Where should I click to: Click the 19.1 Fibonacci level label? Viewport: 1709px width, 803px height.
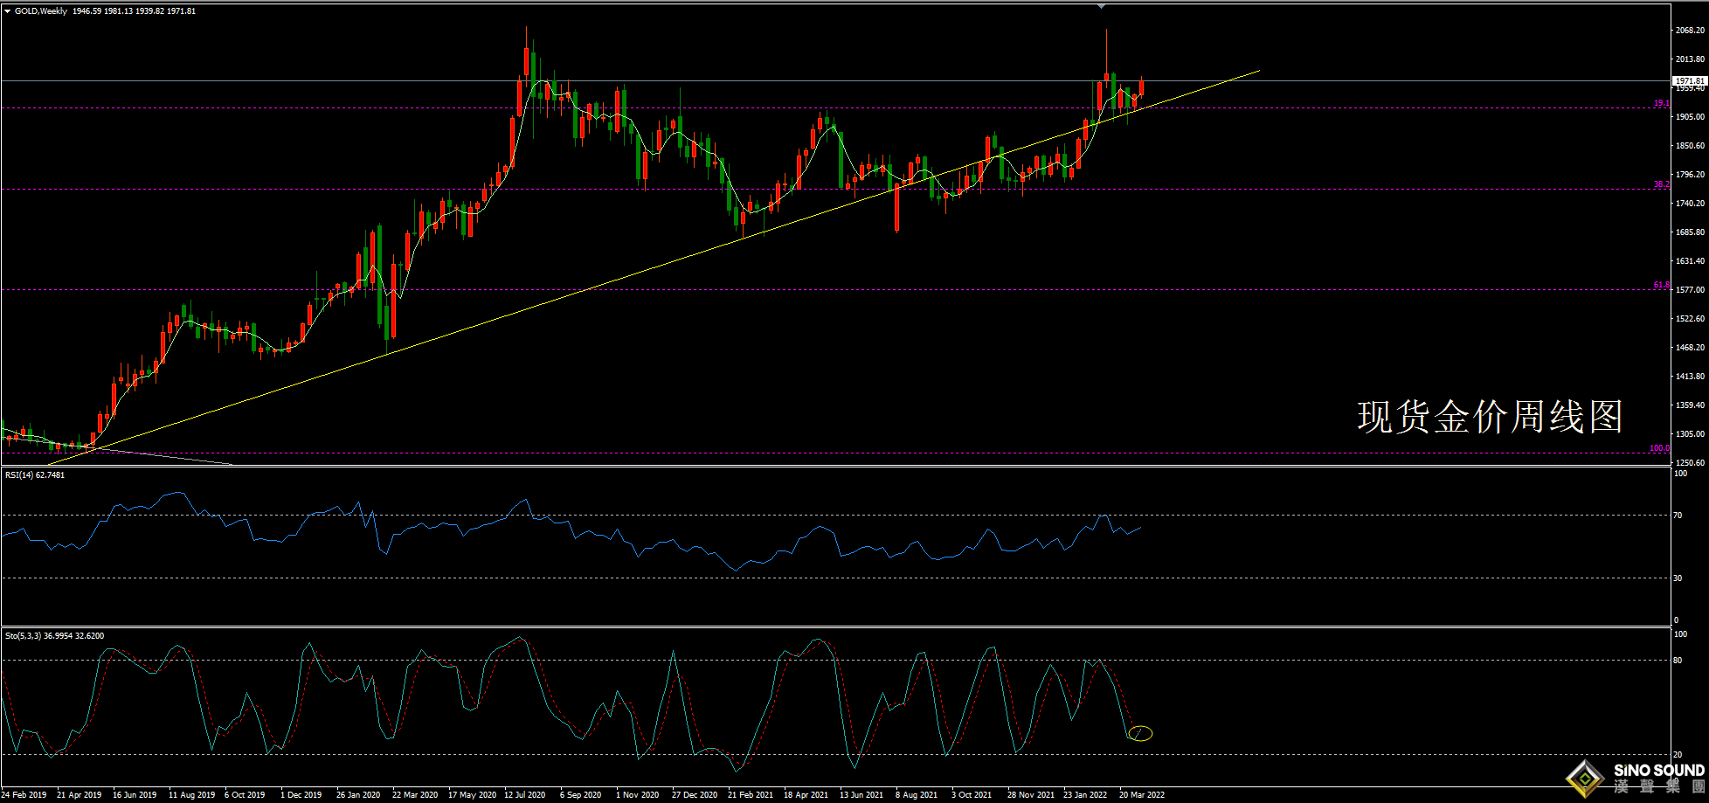click(1660, 103)
